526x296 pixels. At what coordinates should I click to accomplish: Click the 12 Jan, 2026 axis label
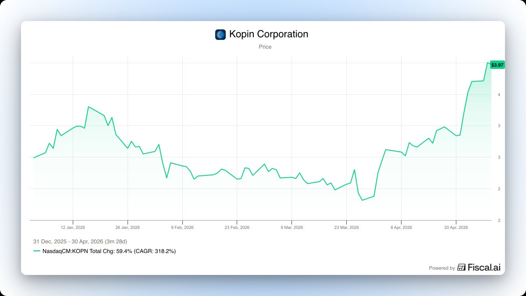pos(73,228)
